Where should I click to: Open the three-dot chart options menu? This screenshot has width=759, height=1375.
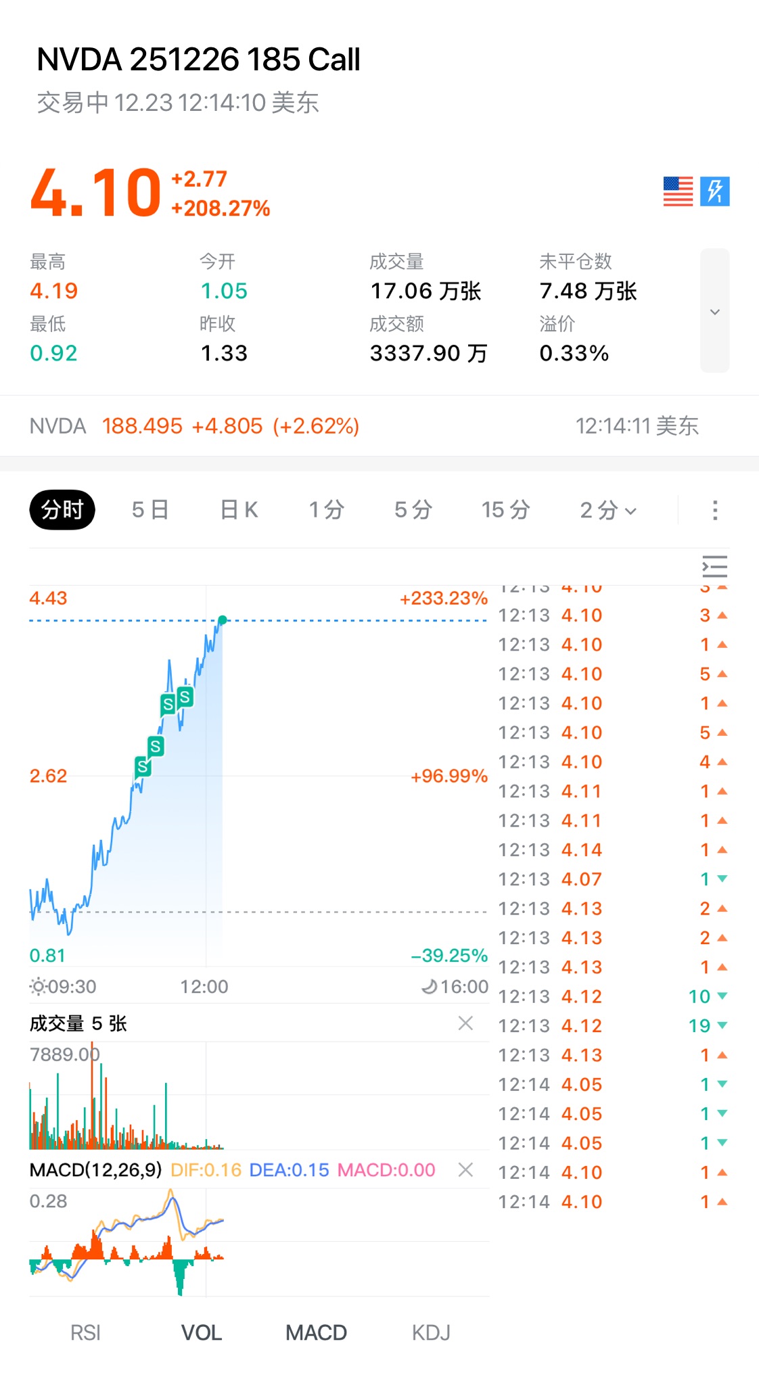[x=714, y=511]
